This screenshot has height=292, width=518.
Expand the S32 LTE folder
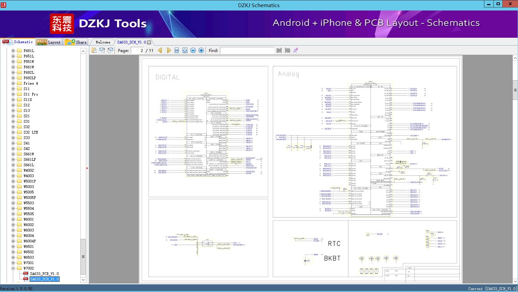pyautogui.click(x=13, y=132)
